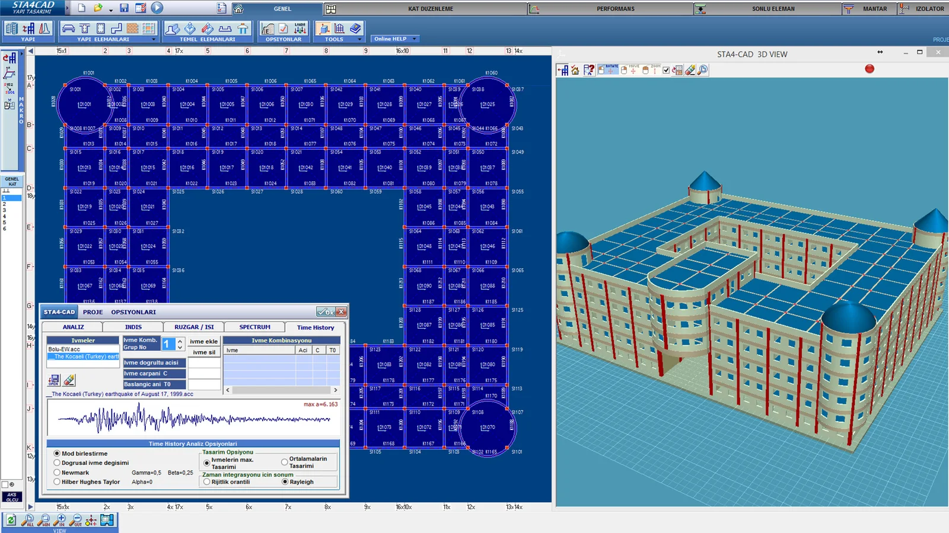Select the ROTATE mouse mode in 3D view

608,70
